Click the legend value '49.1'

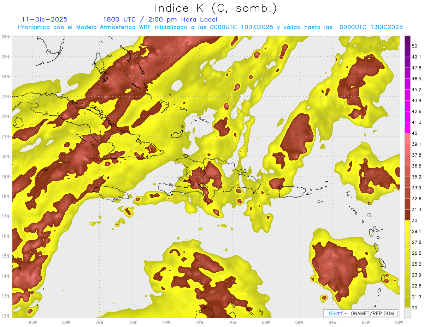pyautogui.click(x=417, y=57)
